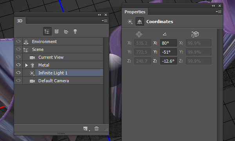Show infinite light properties icon
Viewport: 235px width, 141px height.
pos(130,22)
